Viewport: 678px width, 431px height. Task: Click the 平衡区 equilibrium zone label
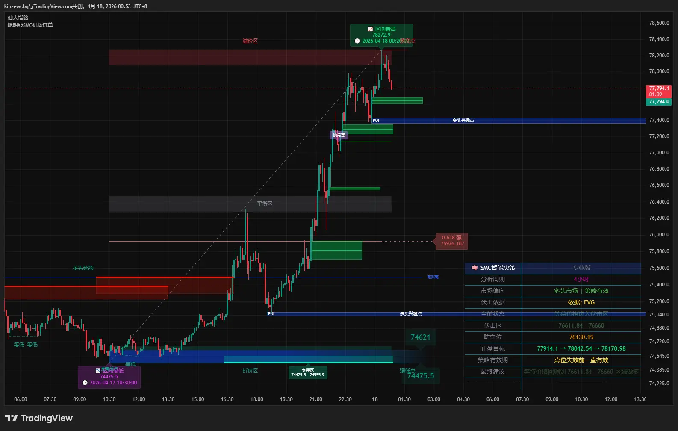[265, 204]
